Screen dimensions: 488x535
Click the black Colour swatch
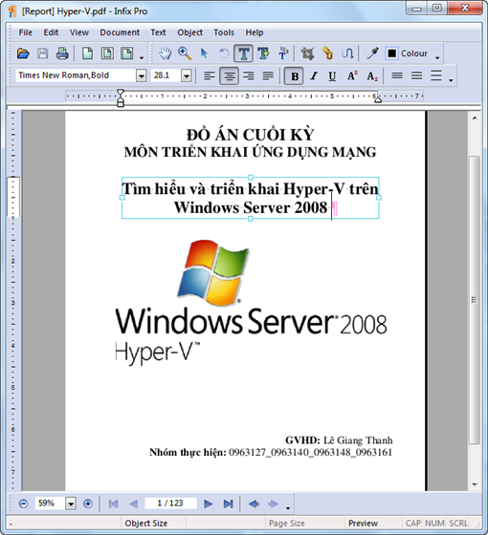pos(391,53)
